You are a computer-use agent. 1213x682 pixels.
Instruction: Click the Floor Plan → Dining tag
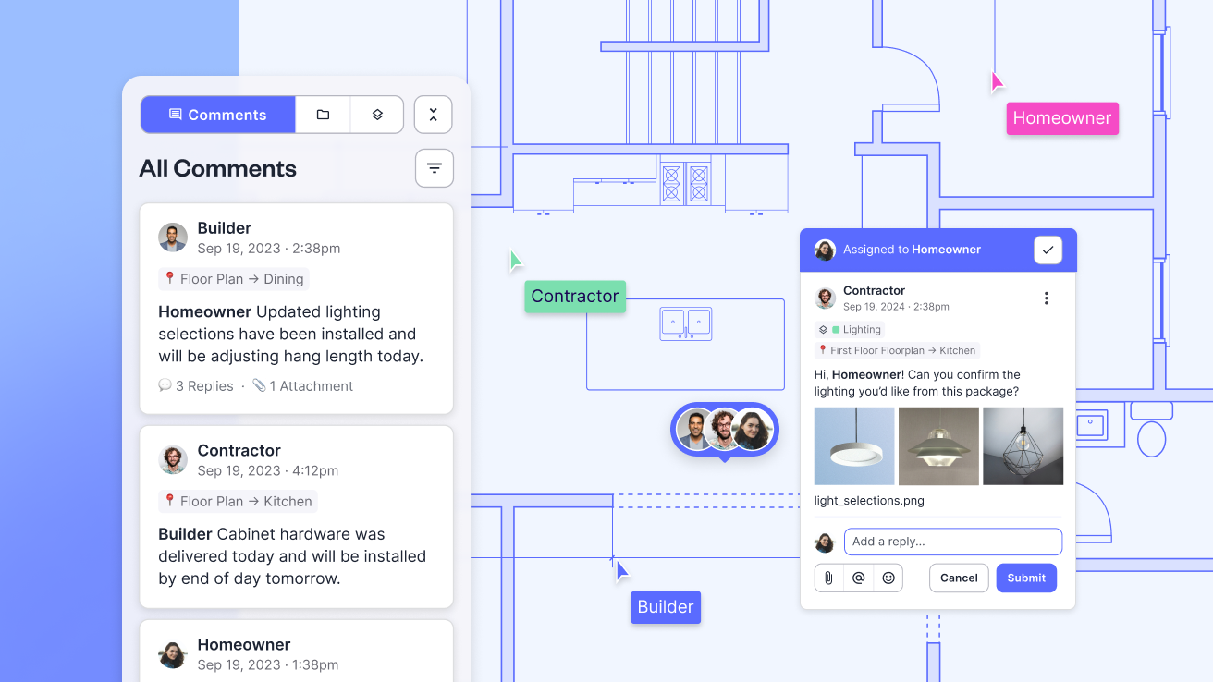click(x=234, y=279)
